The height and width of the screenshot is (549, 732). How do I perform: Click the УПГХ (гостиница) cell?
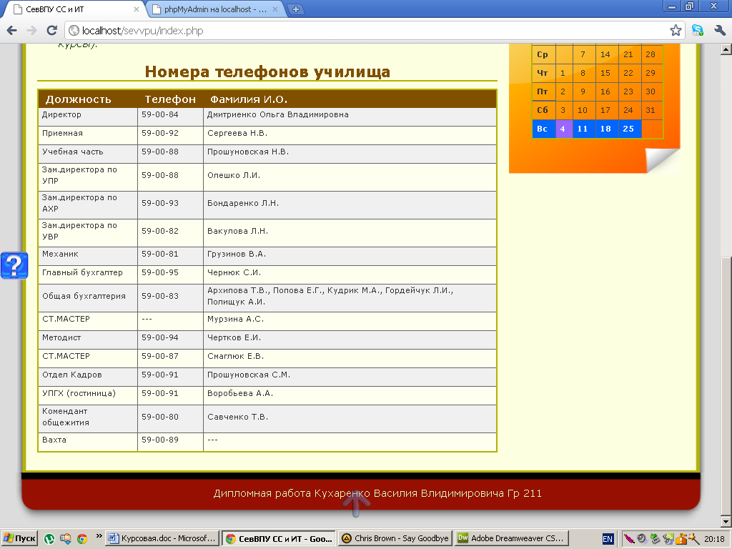(x=88, y=395)
